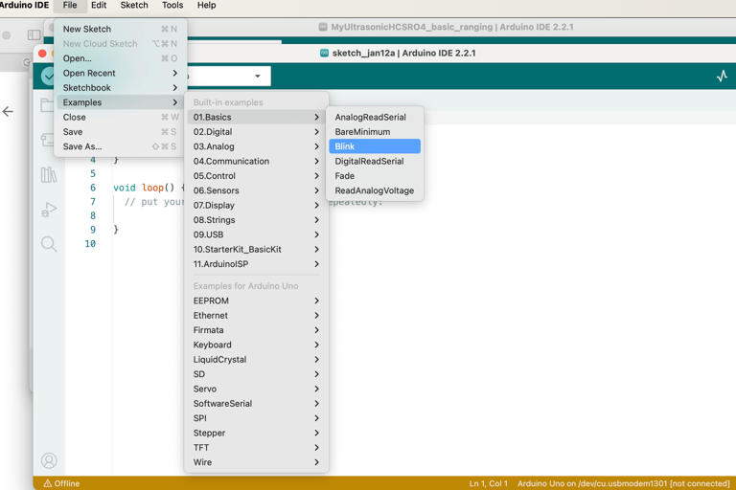Image resolution: width=736 pixels, height=490 pixels.
Task: Click the Offline status bar label
Action: pyautogui.click(x=67, y=483)
